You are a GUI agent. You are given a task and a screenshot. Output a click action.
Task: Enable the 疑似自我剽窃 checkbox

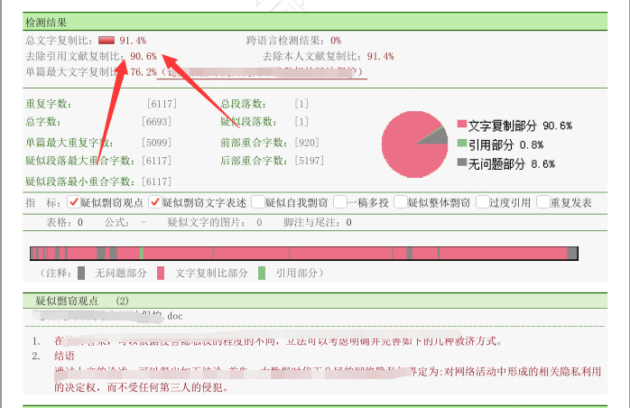tap(257, 203)
